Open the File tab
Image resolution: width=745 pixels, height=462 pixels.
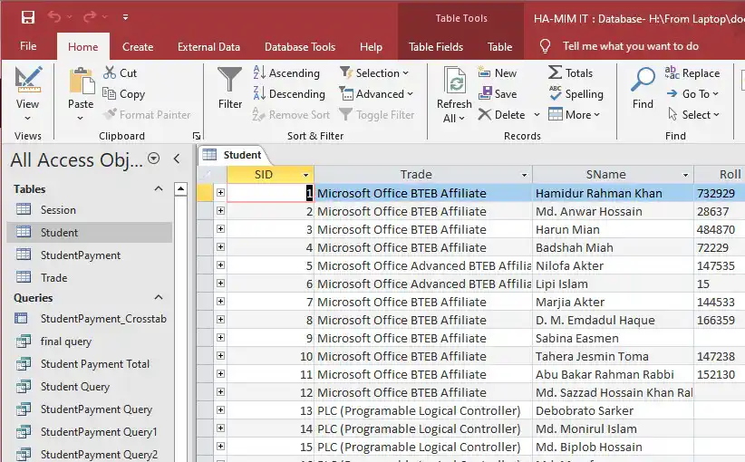[x=28, y=46]
